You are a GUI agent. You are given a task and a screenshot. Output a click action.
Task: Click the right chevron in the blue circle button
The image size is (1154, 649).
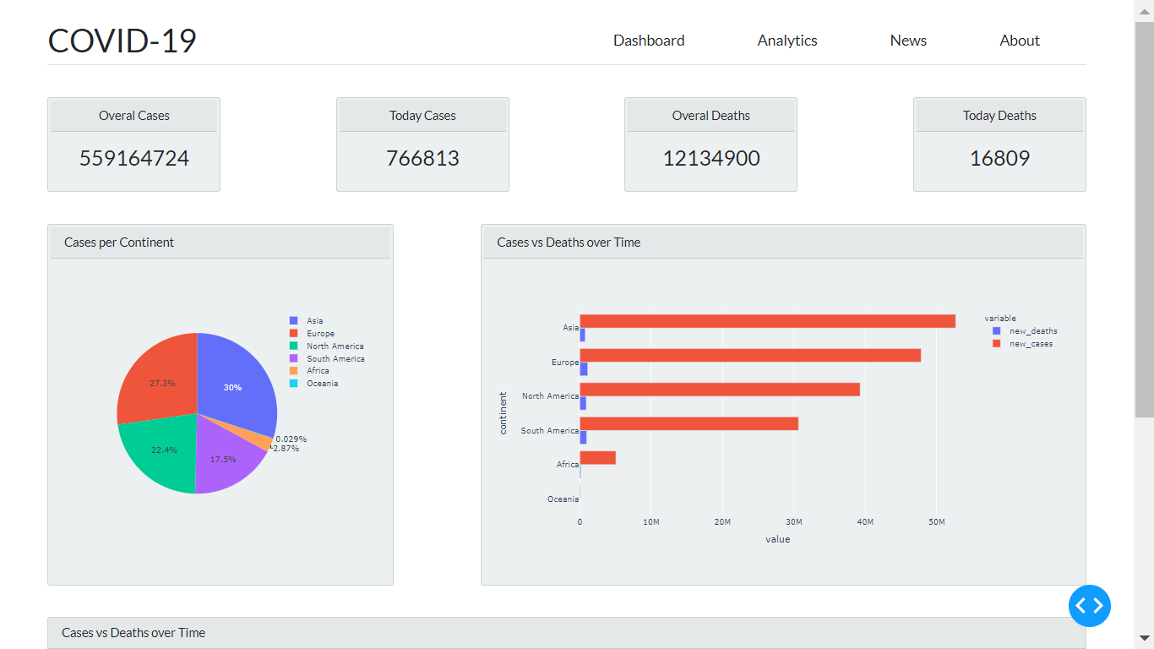point(1097,606)
